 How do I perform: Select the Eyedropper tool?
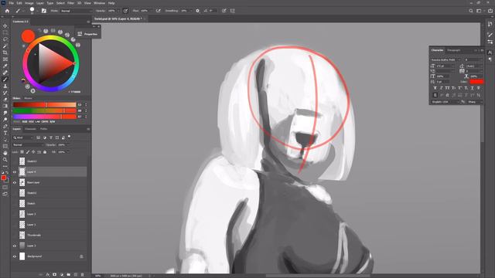pyautogui.click(x=5, y=66)
